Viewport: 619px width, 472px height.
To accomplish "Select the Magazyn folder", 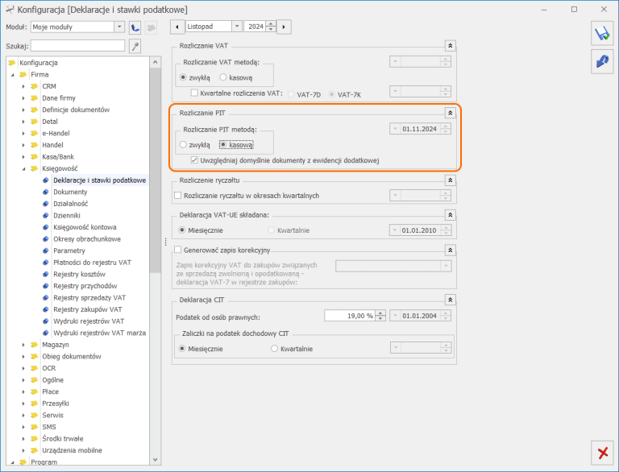I will coord(56,345).
